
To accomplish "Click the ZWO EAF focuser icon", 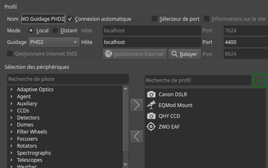I will tap(152, 127).
